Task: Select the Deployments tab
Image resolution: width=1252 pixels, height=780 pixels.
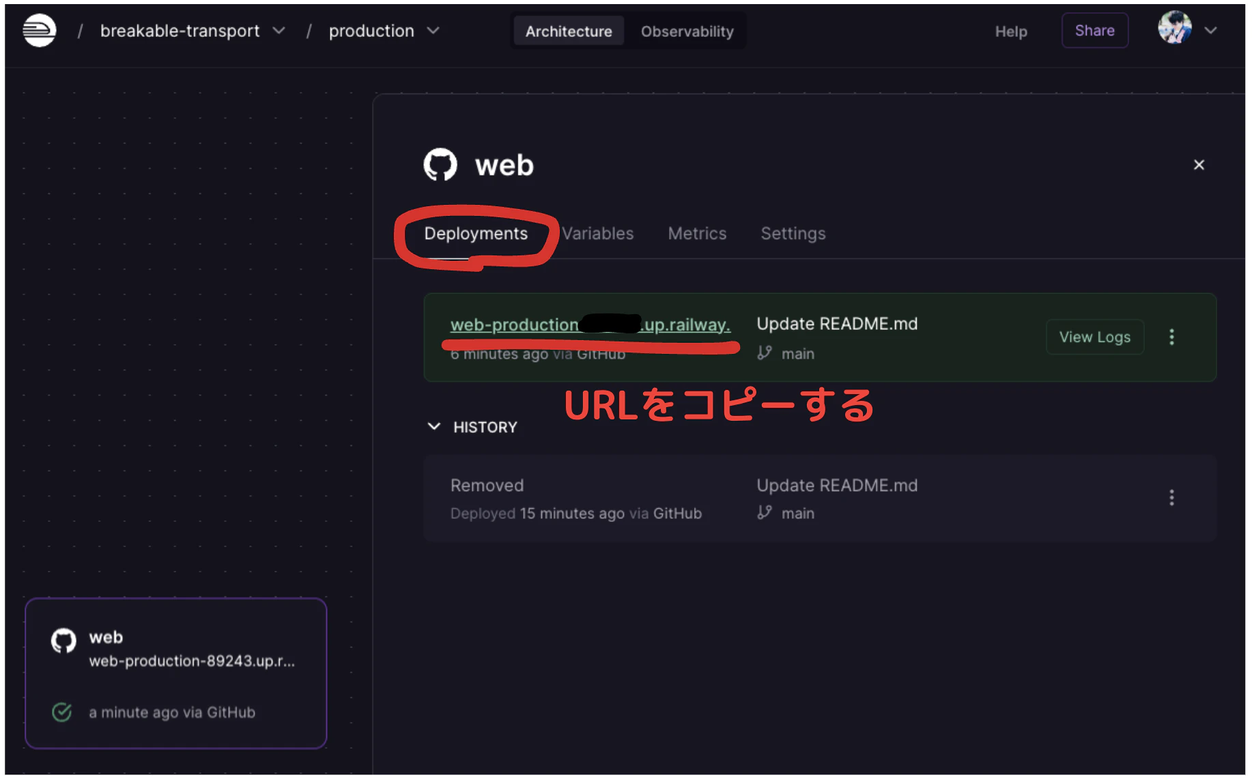Action: pyautogui.click(x=476, y=234)
